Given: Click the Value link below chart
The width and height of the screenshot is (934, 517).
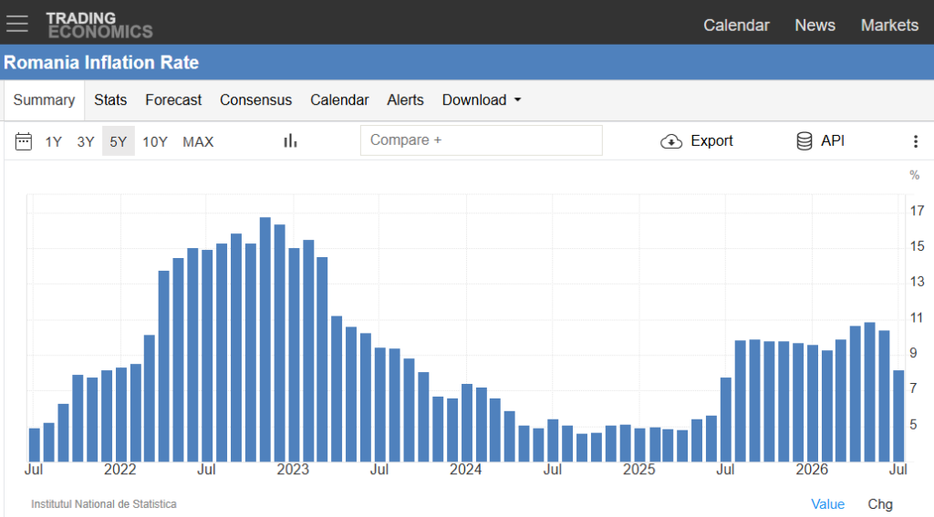Looking at the screenshot, I should click(x=827, y=504).
